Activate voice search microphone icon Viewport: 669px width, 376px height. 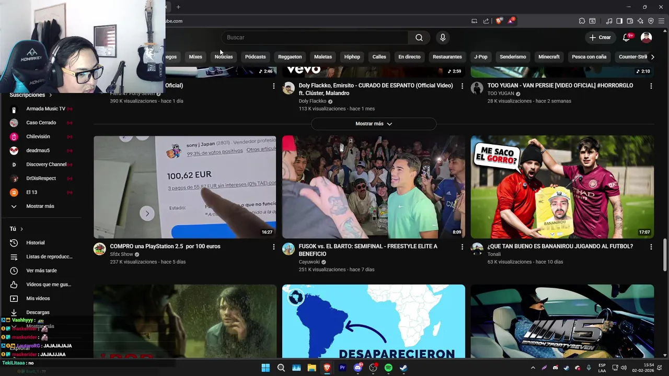(443, 38)
